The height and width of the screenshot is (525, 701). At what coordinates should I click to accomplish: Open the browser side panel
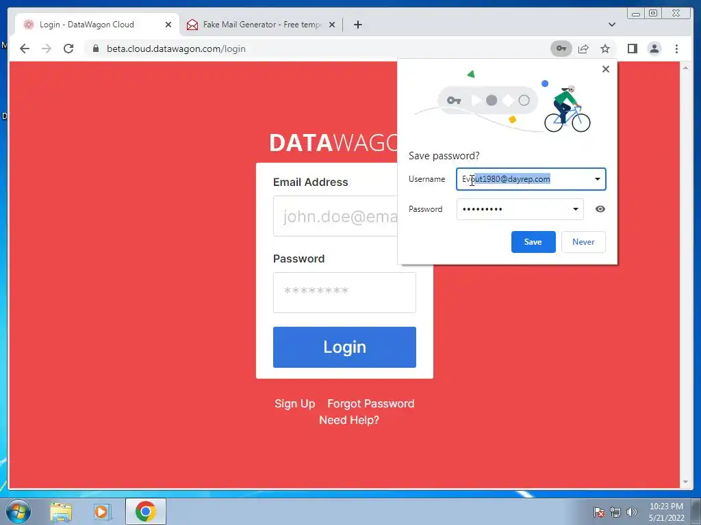632,49
